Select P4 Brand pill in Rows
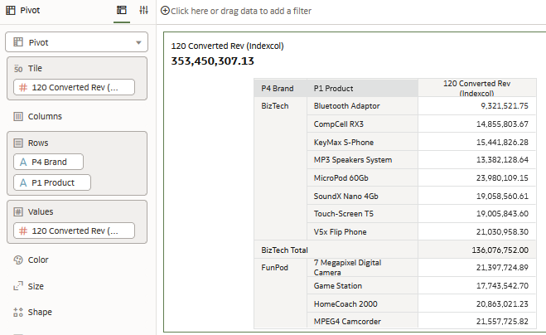 tap(48, 162)
